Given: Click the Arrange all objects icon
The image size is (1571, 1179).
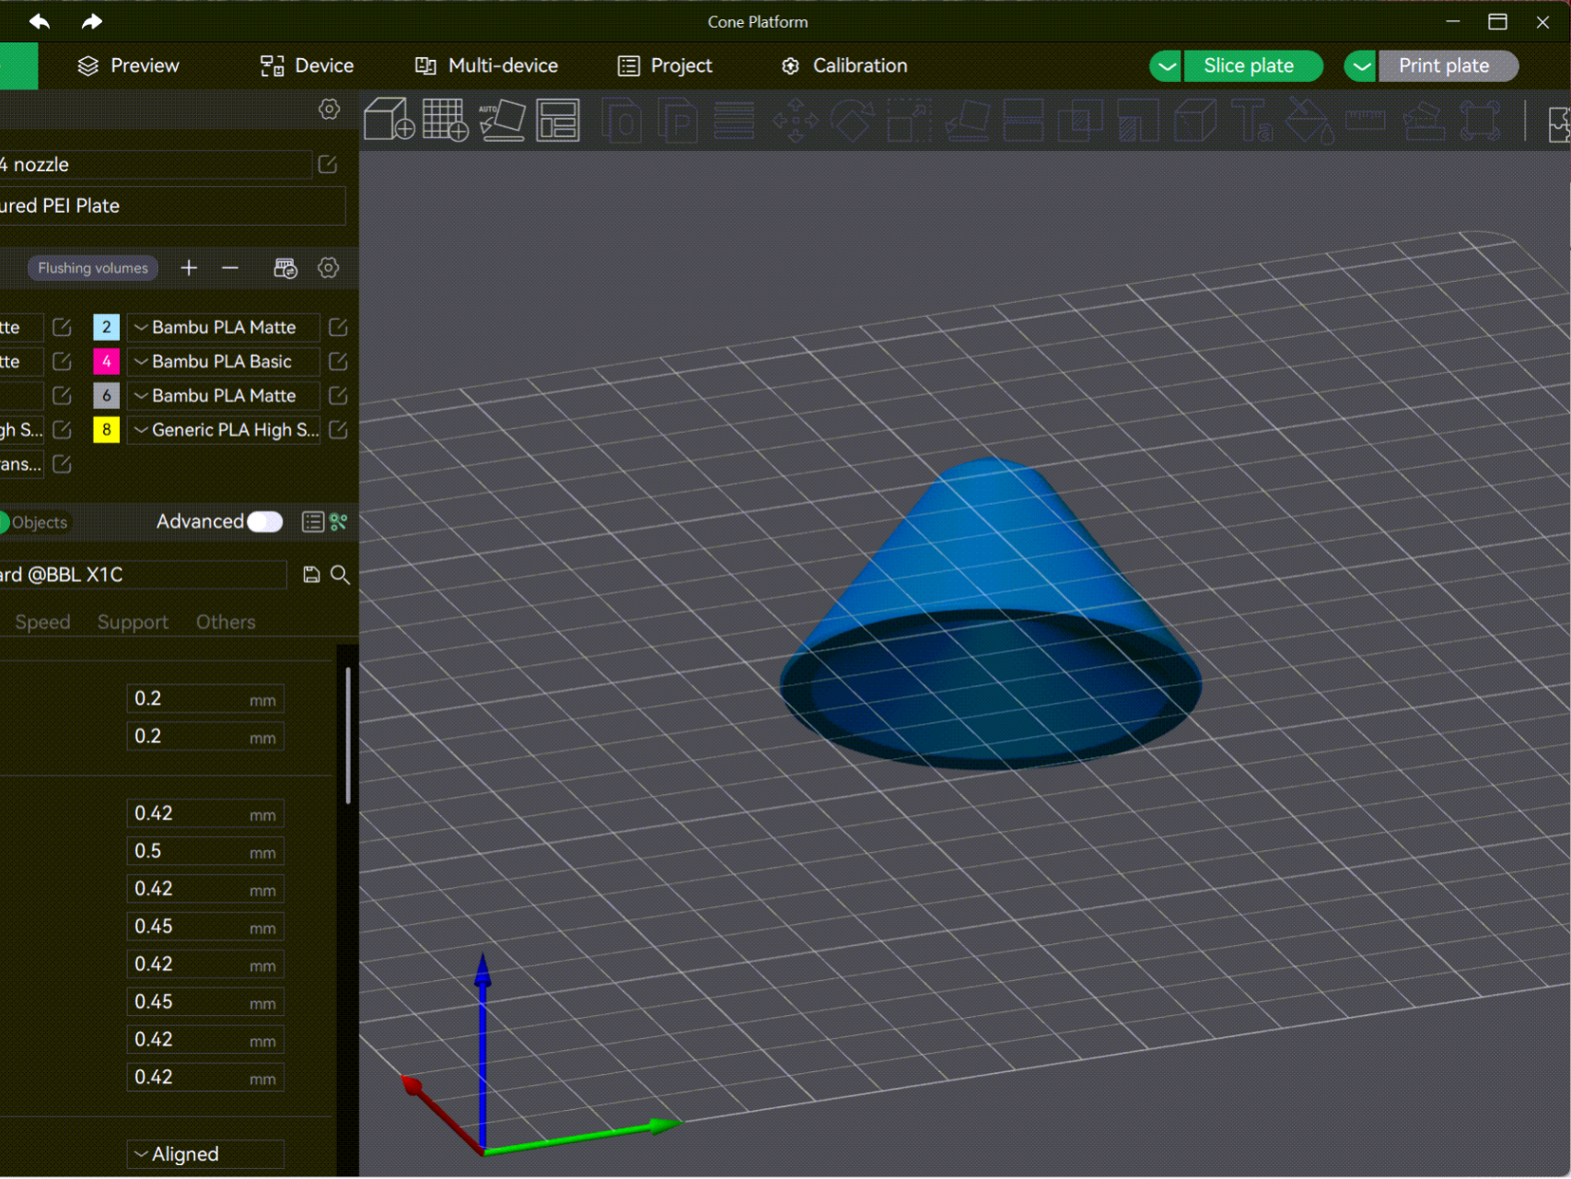Looking at the screenshot, I should click(558, 120).
